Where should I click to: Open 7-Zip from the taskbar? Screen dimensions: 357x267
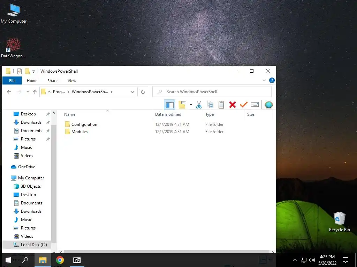tap(77, 260)
